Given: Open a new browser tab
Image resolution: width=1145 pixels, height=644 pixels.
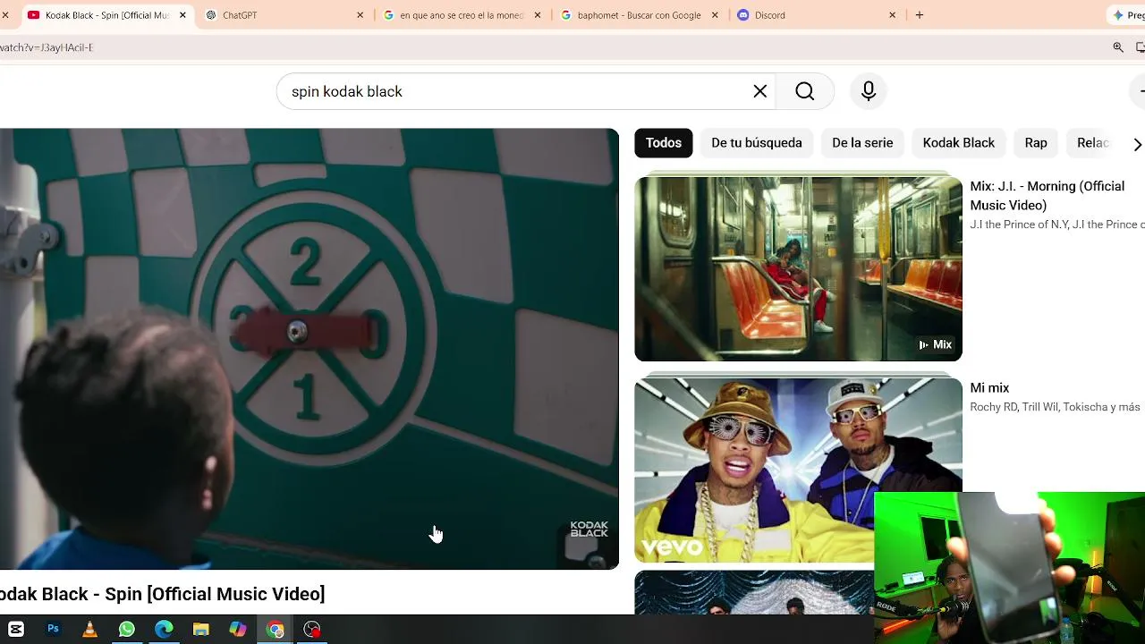Looking at the screenshot, I should [x=920, y=15].
